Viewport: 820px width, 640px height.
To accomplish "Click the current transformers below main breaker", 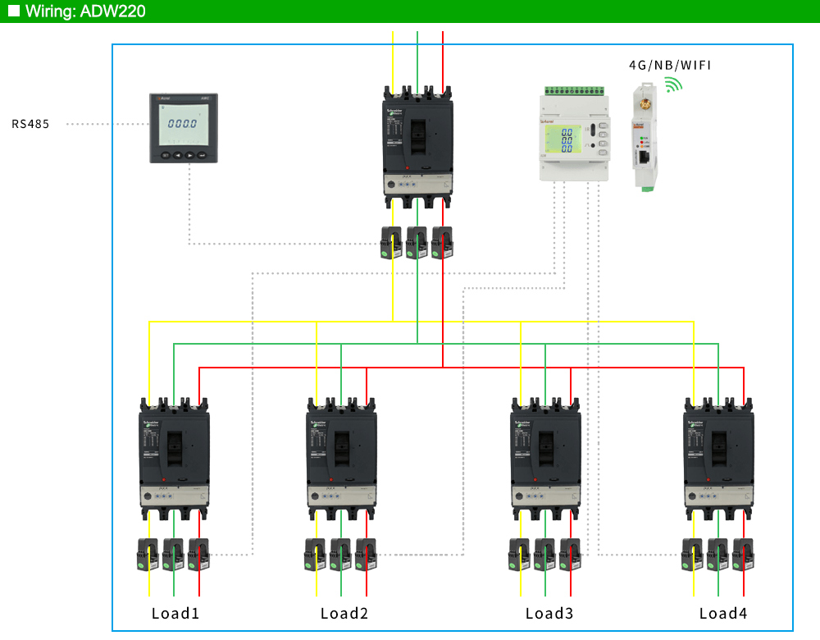I will coord(417,243).
